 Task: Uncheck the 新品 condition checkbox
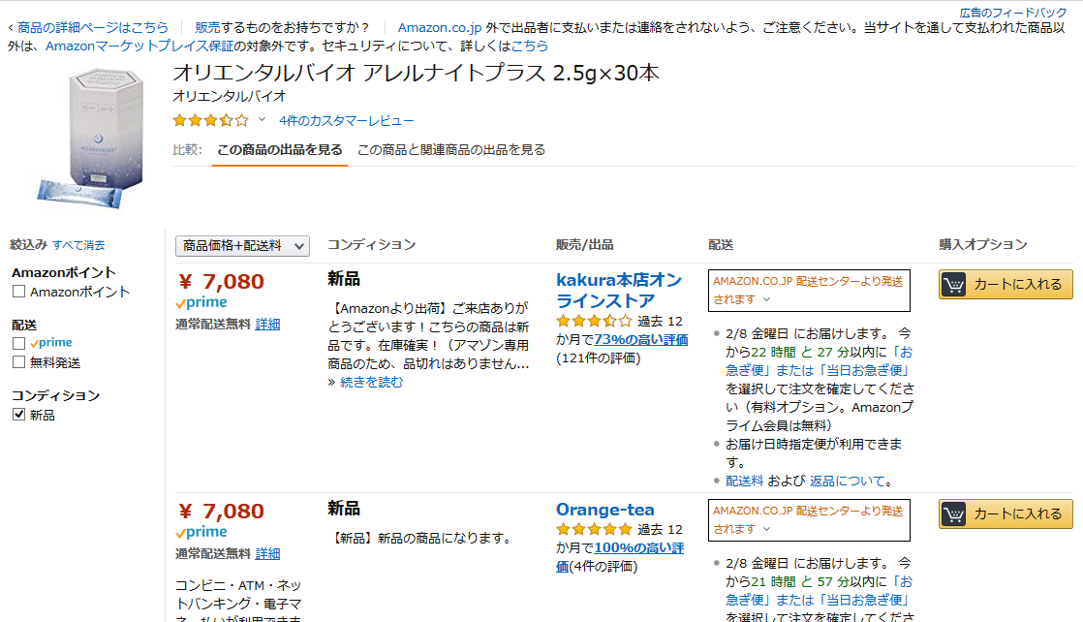point(18,415)
